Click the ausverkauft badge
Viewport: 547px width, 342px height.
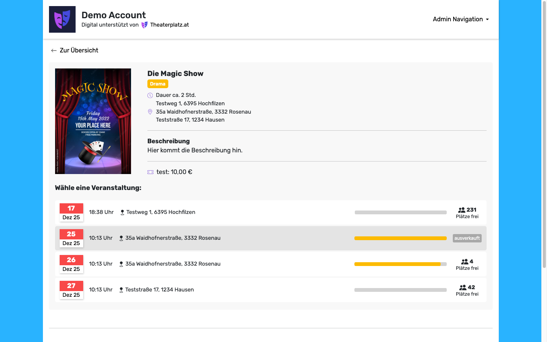(467, 238)
